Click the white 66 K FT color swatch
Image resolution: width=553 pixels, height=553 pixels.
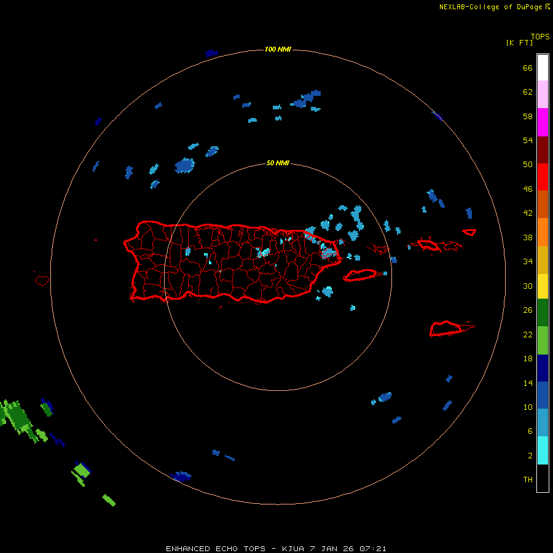coord(543,68)
